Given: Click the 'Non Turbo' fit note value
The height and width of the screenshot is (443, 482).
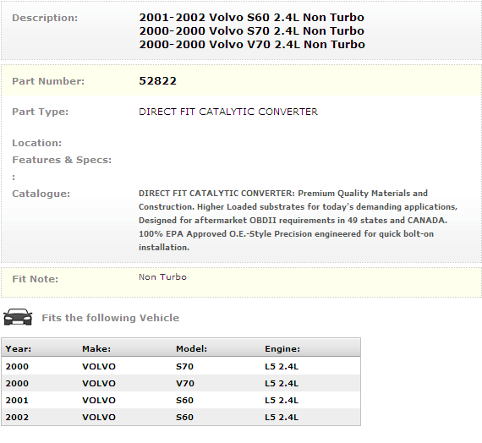Looking at the screenshot, I should click(162, 277).
